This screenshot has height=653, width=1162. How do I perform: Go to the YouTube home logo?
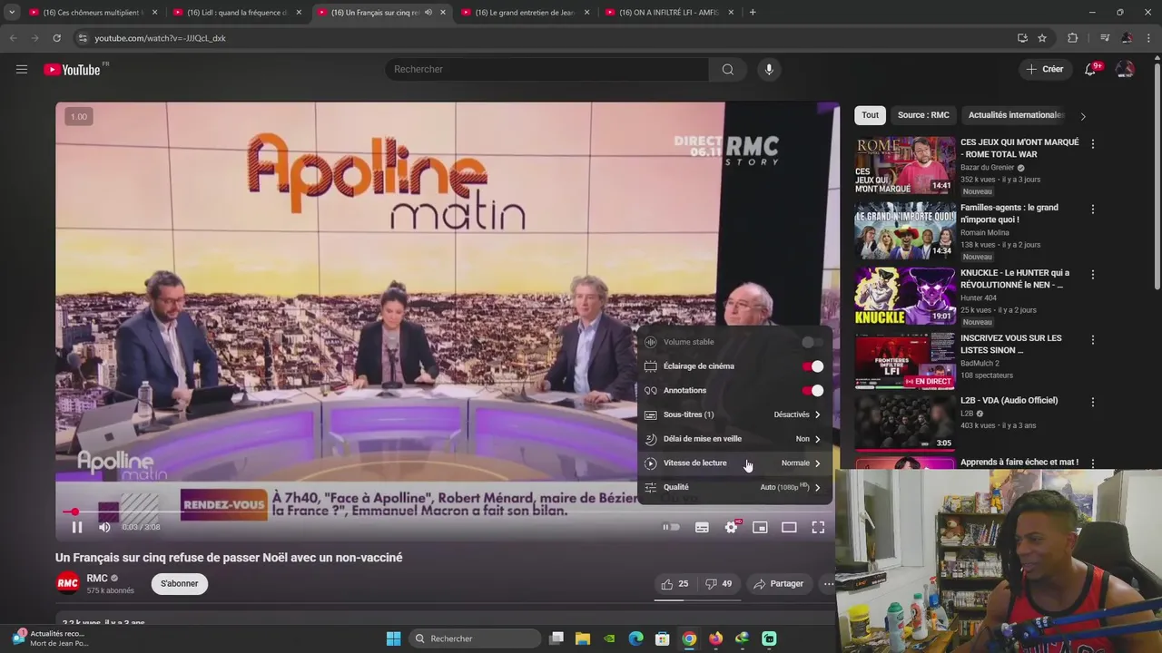pyautogui.click(x=74, y=69)
